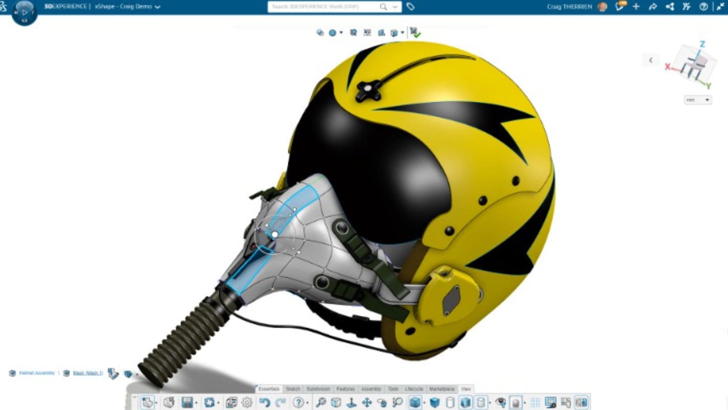Open the Mask (Mask.1) link
The height and width of the screenshot is (410, 728).
click(x=87, y=373)
